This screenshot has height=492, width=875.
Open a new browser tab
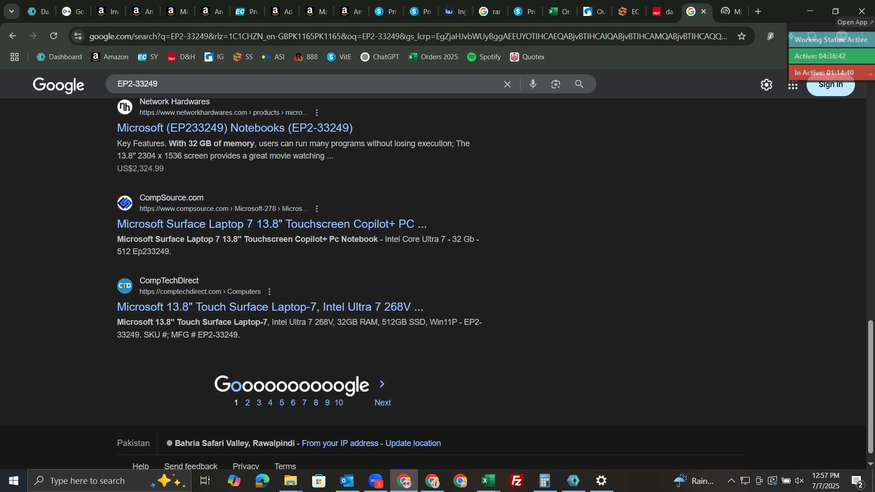tap(758, 12)
